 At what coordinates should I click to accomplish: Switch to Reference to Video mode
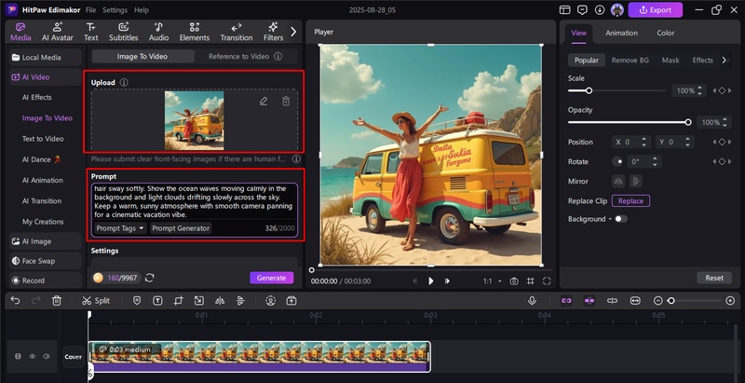[245, 57]
